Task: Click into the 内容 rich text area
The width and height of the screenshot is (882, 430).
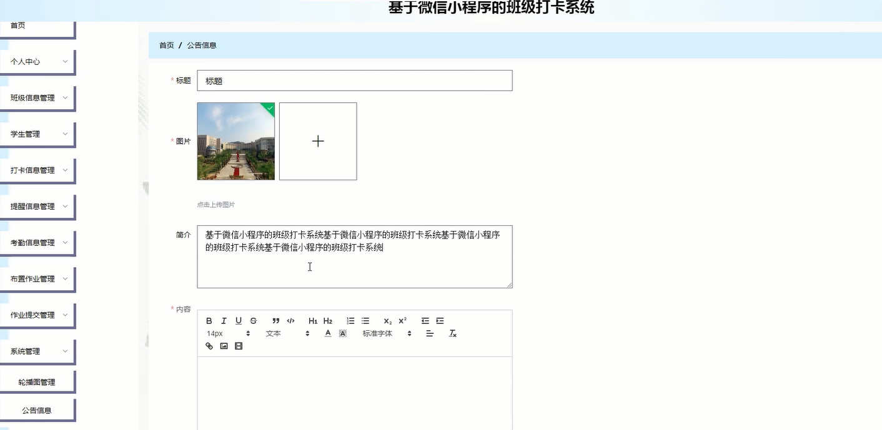Action: click(x=355, y=393)
